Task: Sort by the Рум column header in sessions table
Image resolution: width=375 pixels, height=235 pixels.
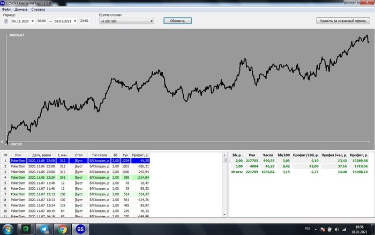Action: pos(18,155)
